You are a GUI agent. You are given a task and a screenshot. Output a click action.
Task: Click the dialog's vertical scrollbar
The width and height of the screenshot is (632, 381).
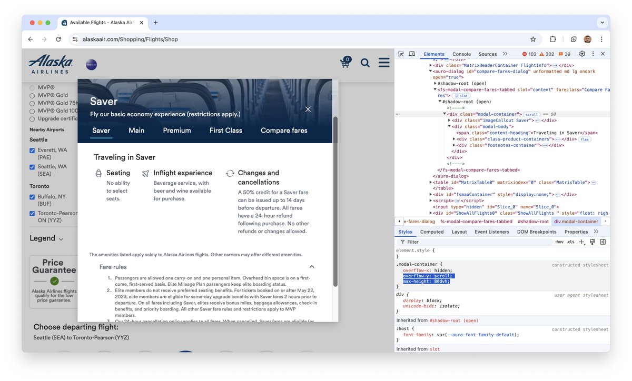[335, 202]
